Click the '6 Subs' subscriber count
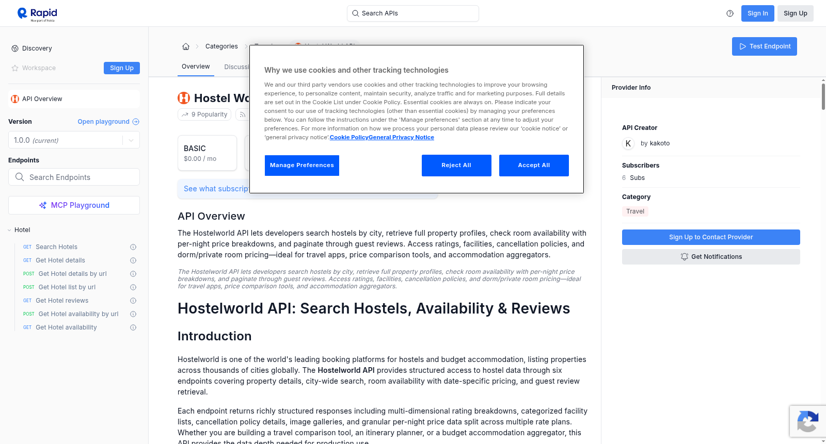 click(x=633, y=178)
